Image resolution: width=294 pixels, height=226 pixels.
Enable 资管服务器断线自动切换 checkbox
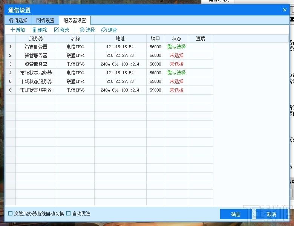(10, 214)
